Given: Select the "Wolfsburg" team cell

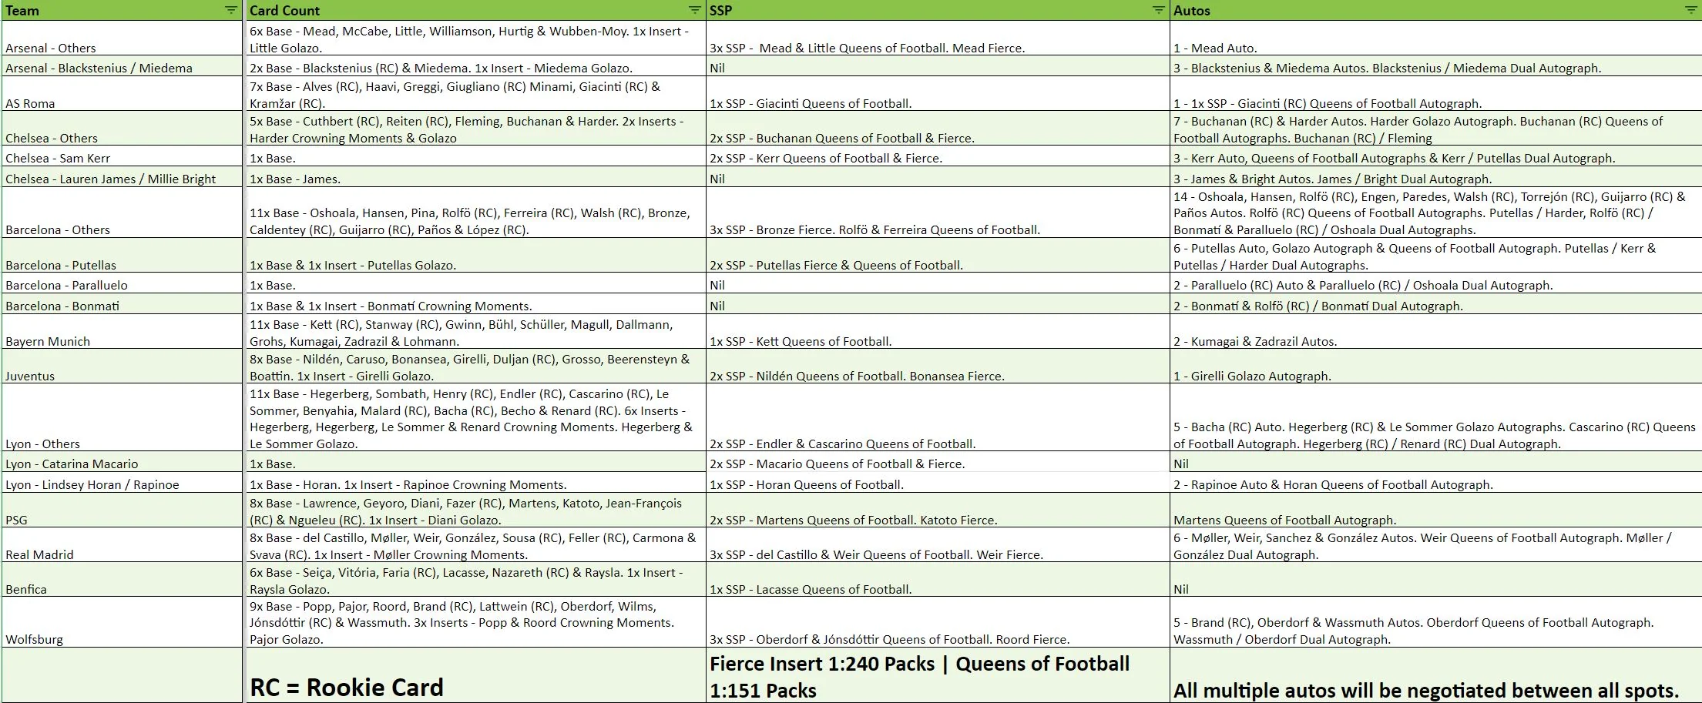Looking at the screenshot, I should pos(123,622).
